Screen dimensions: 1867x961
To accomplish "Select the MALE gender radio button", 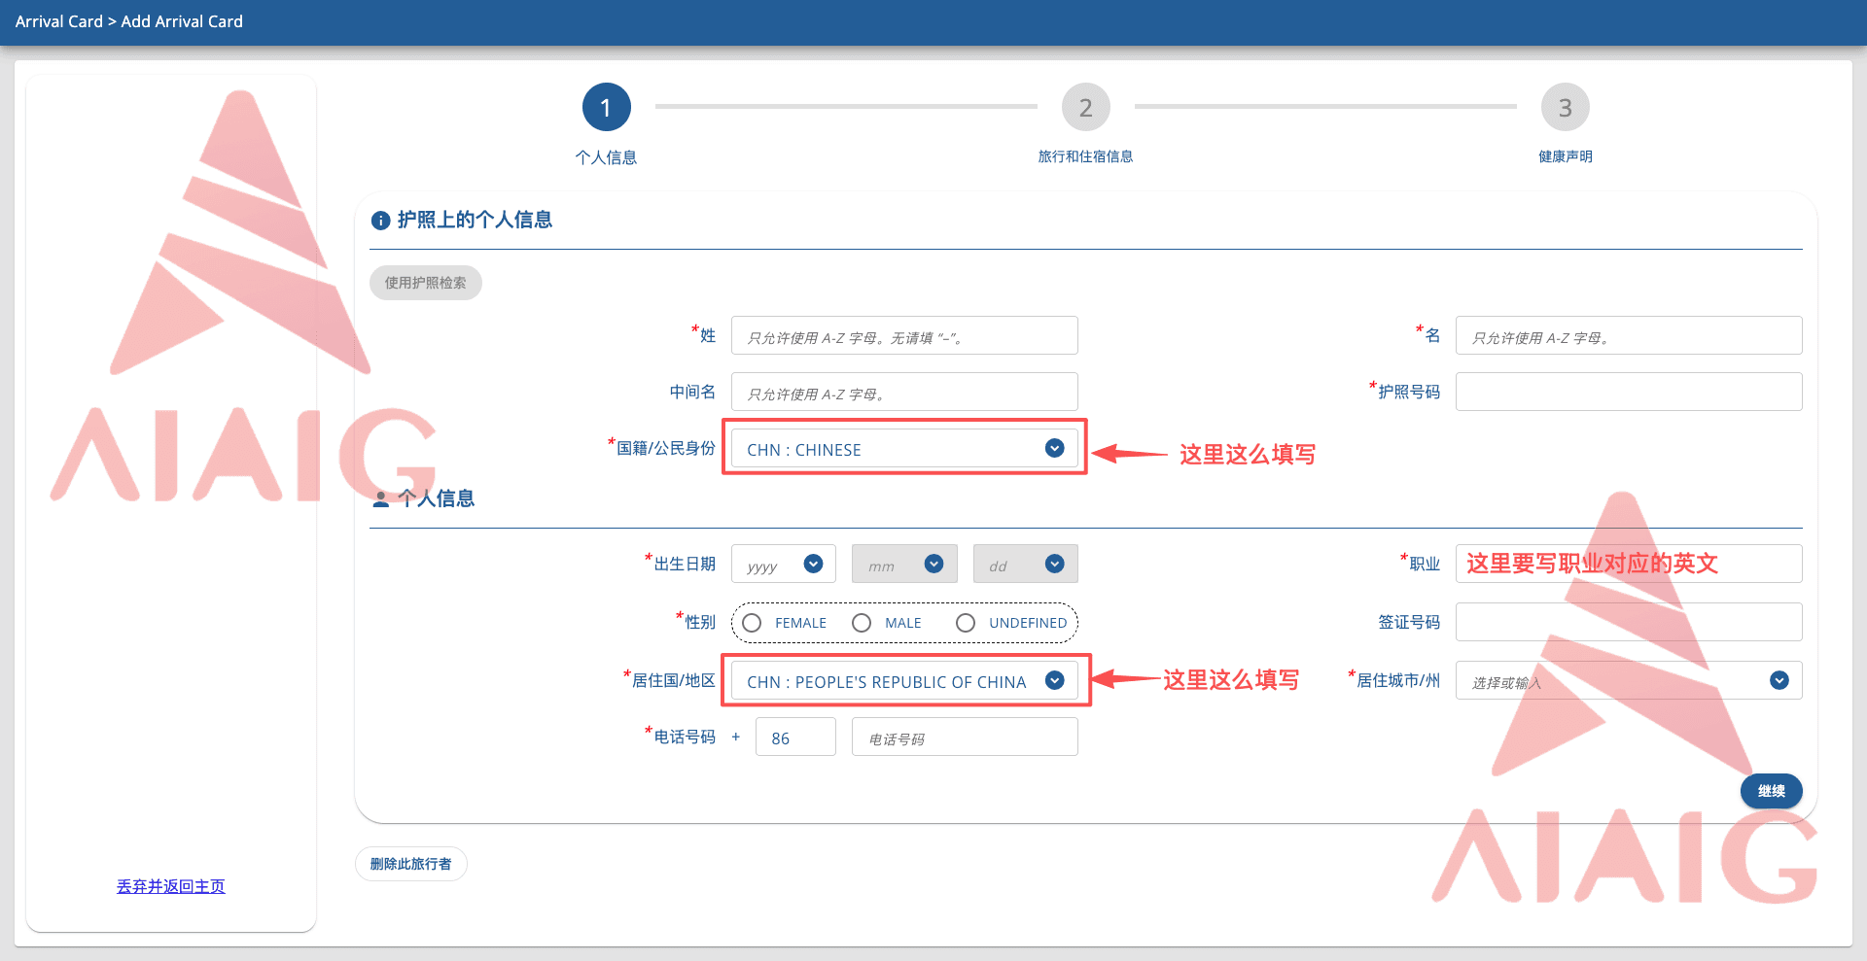I will click(862, 623).
